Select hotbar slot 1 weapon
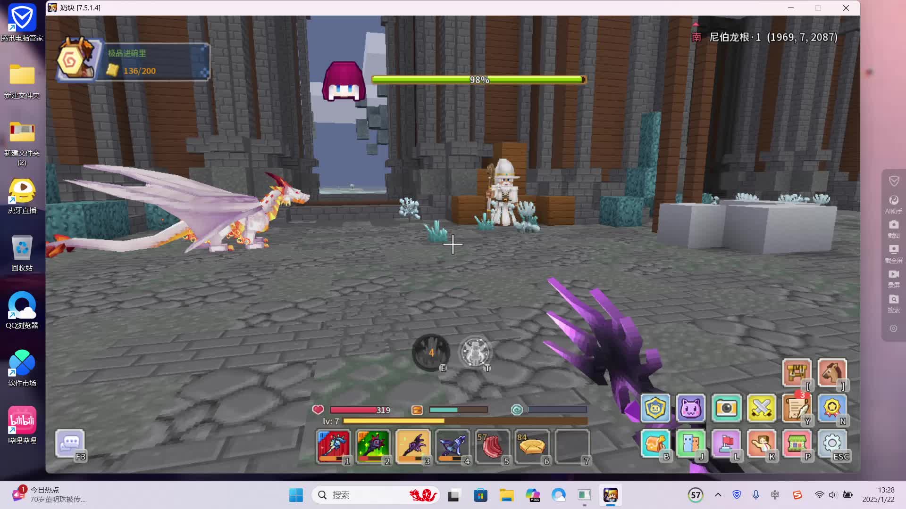Viewport: 906px width, 509px height. tap(334, 445)
